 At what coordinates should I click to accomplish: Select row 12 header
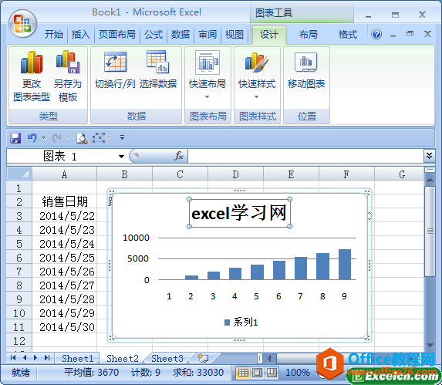[19, 341]
